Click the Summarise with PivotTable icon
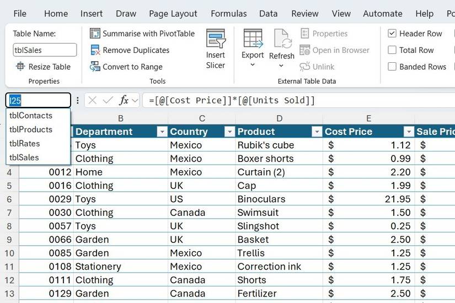Image resolution: width=455 pixels, height=303 pixels. [95, 34]
